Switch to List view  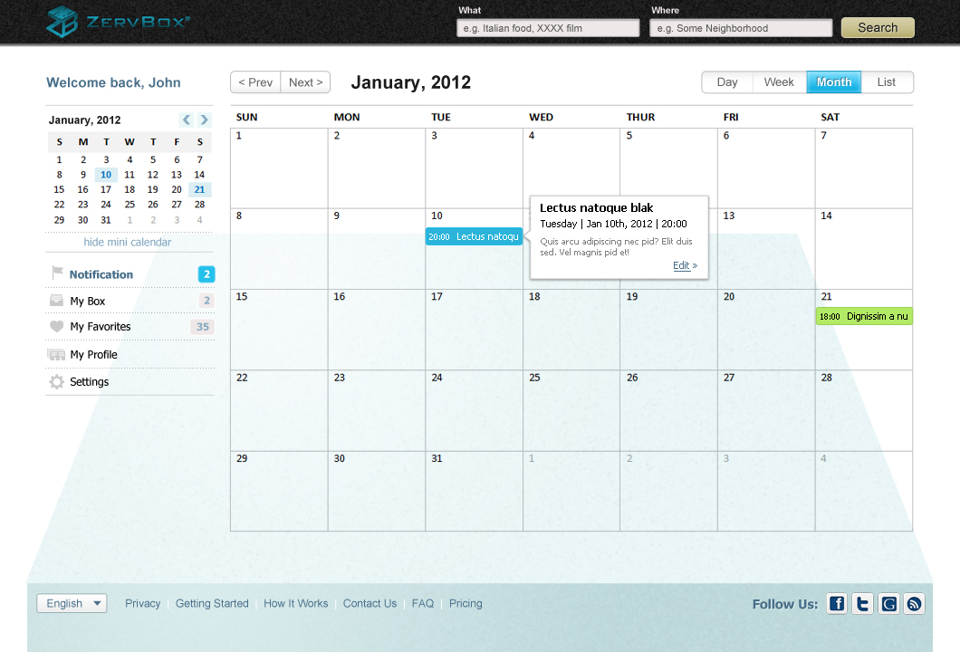click(886, 82)
